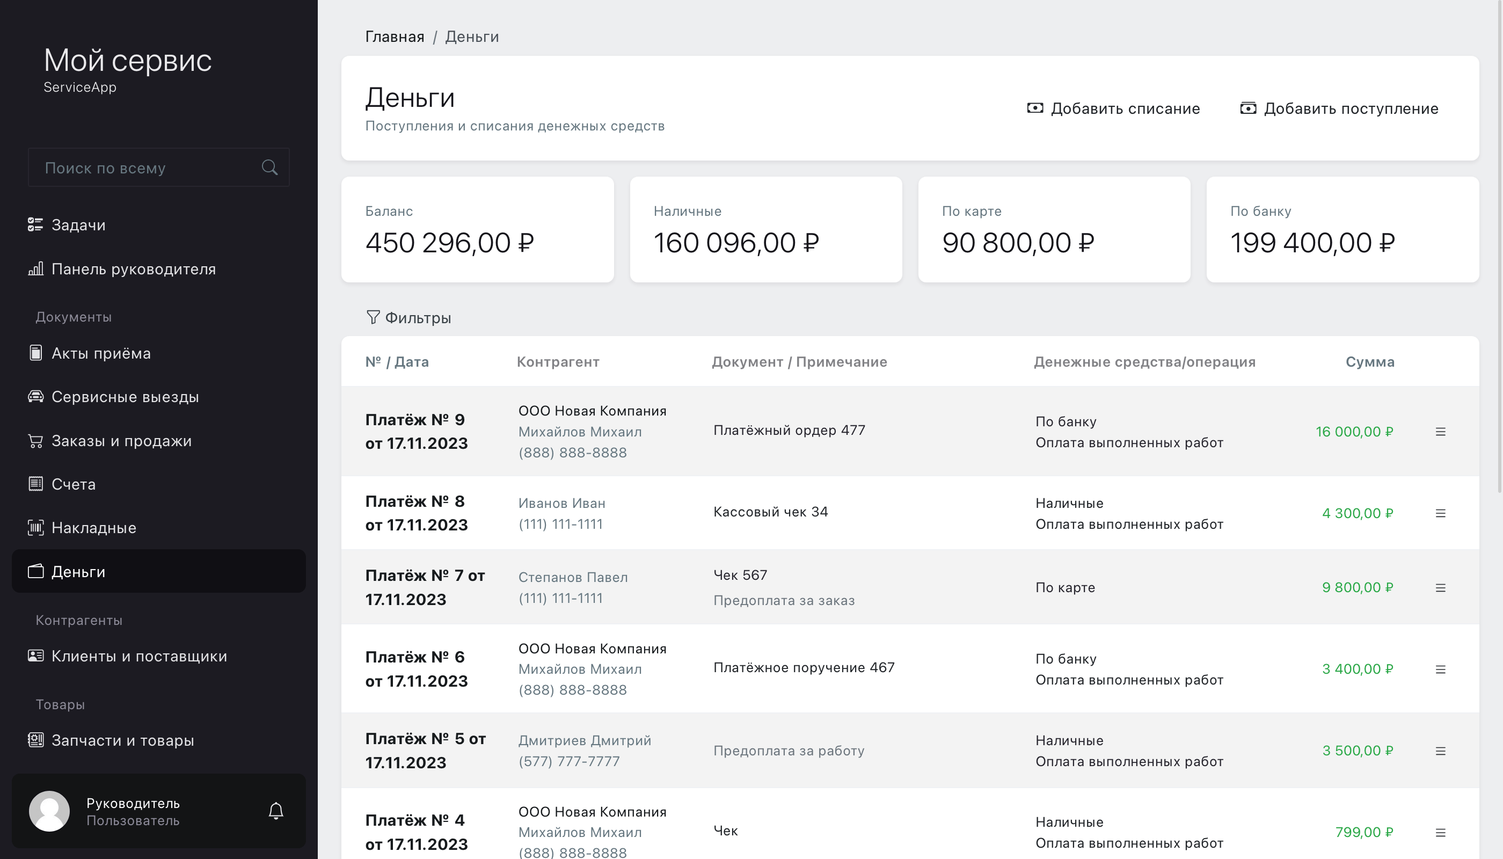The width and height of the screenshot is (1503, 859).
Task: Open row menu for Платёж № 7
Action: [x=1441, y=588]
